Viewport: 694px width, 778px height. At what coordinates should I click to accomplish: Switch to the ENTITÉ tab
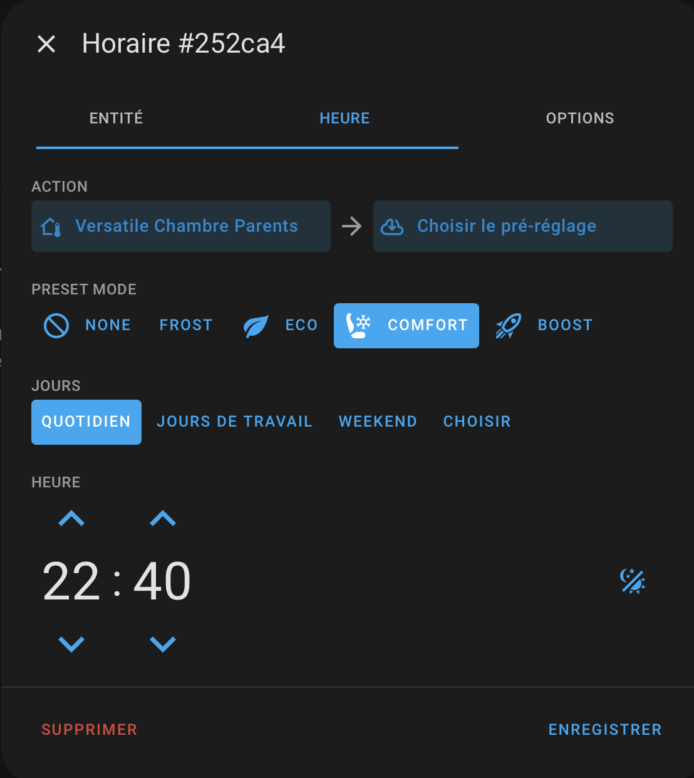(x=117, y=118)
